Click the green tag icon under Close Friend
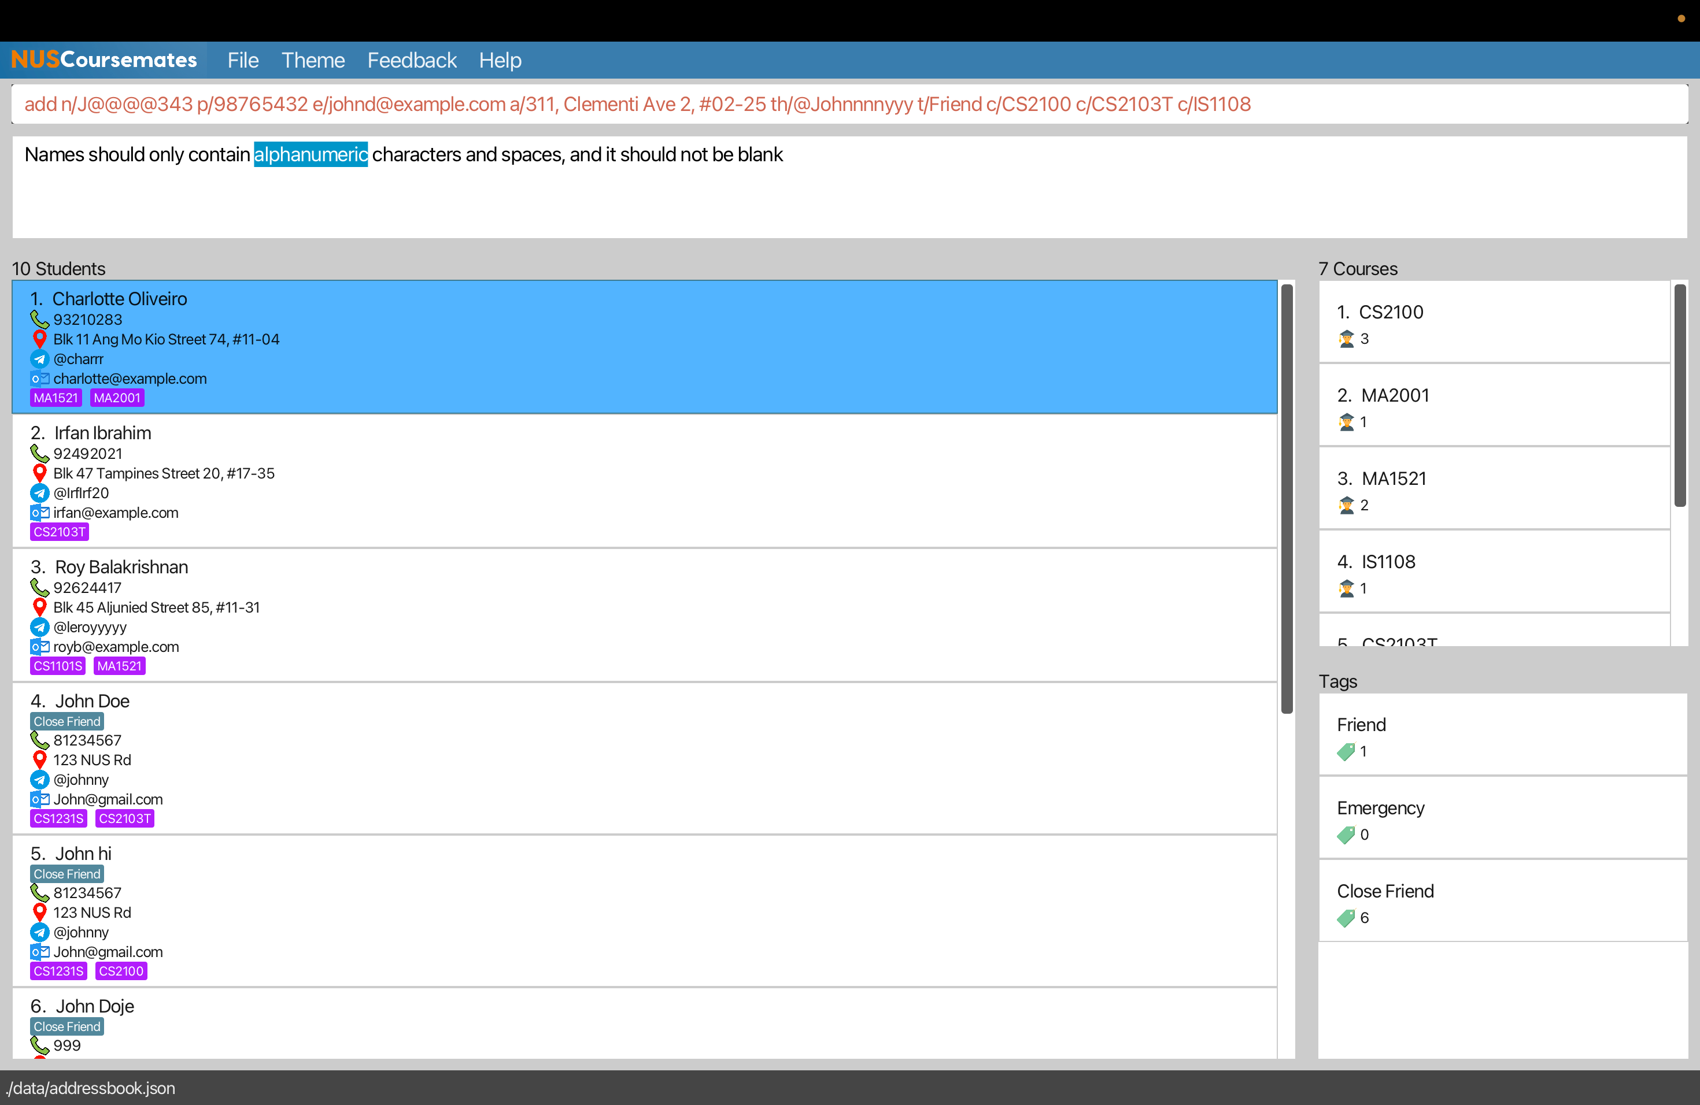This screenshot has width=1700, height=1105. (1347, 917)
